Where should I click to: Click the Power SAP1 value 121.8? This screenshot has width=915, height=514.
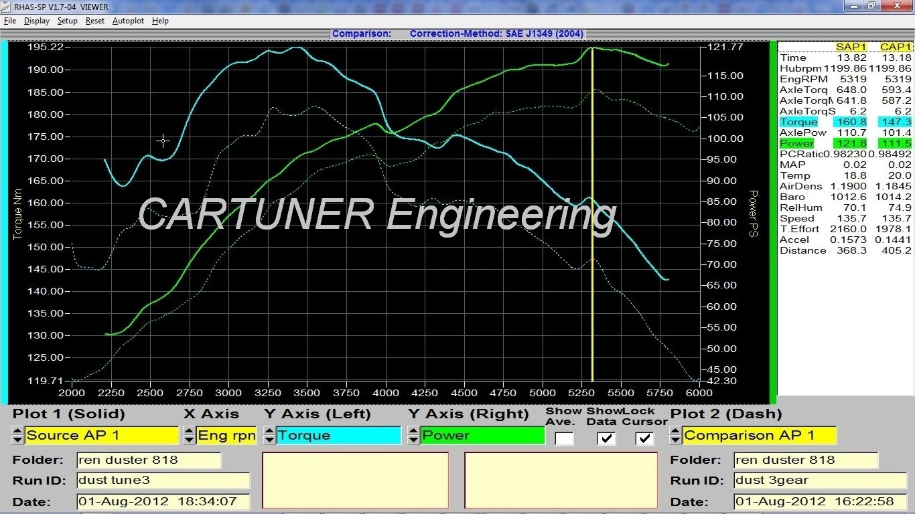click(x=851, y=143)
